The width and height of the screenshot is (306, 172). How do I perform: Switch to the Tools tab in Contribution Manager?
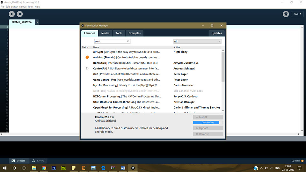pos(119,33)
